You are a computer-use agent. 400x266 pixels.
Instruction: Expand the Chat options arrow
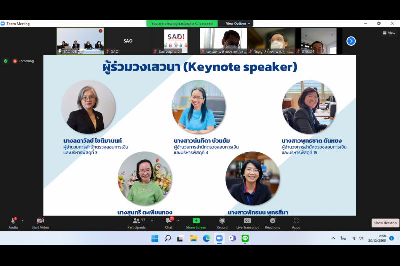pos(178,221)
